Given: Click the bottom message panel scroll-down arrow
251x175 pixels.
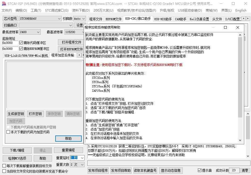Looking at the screenshot, I should (x=248, y=156).
